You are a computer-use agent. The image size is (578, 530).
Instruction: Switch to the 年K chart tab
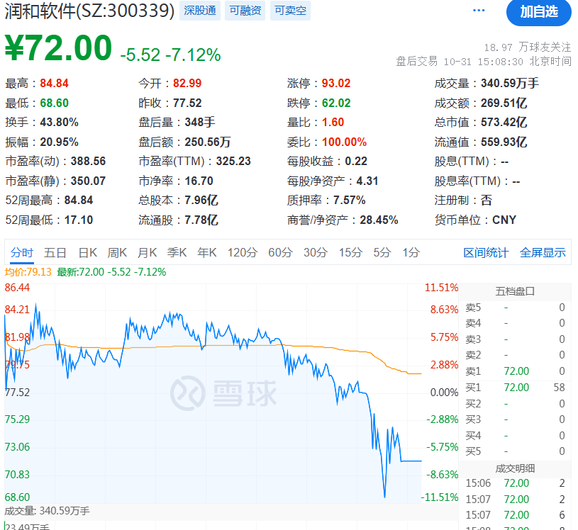click(x=207, y=252)
